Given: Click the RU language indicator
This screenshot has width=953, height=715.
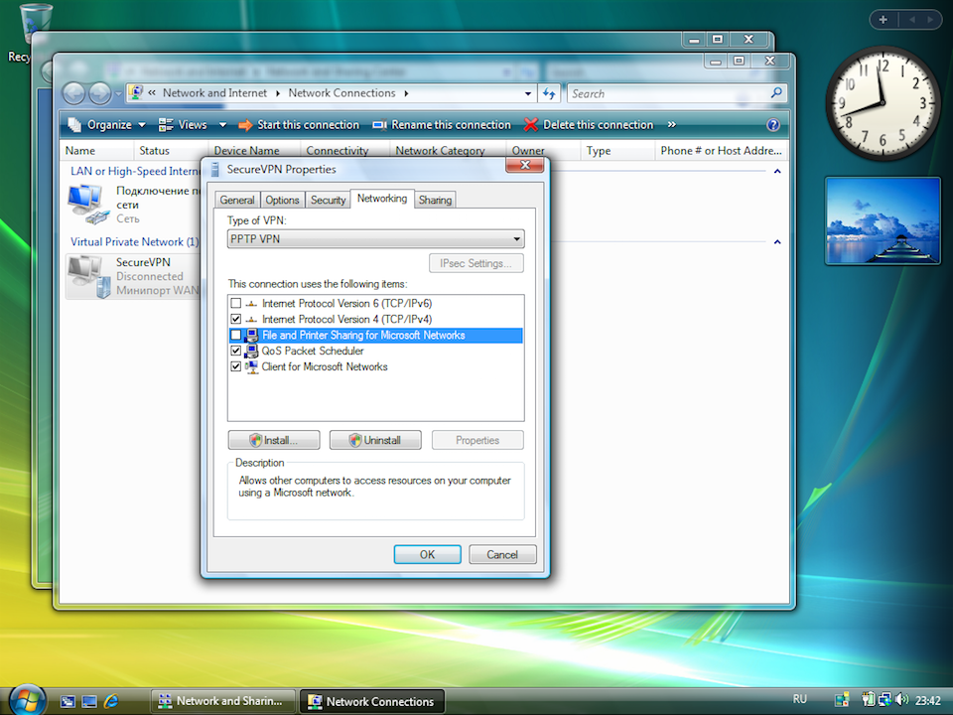Looking at the screenshot, I should click(x=800, y=699).
